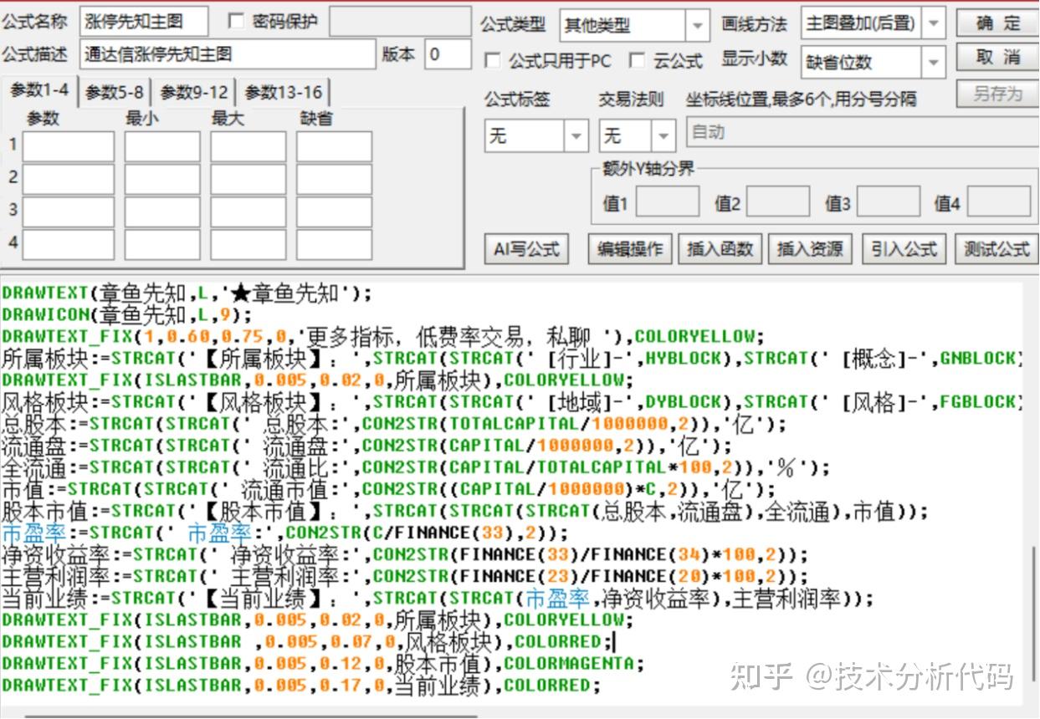Click the 主营利润率:=STRCAT code line
This screenshot has height=719, width=1040.
405,576
